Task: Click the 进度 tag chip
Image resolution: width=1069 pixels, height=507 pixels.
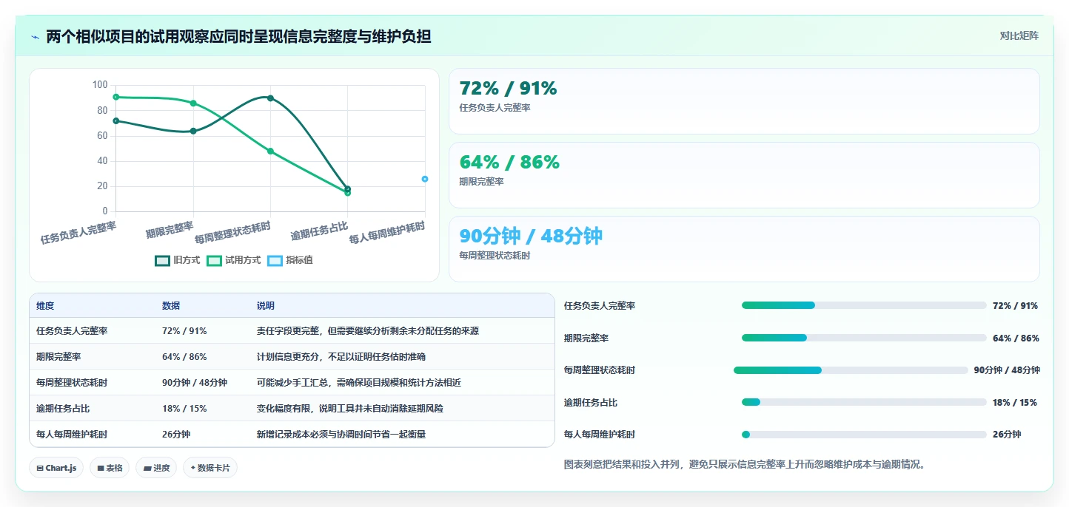Action: coord(156,468)
